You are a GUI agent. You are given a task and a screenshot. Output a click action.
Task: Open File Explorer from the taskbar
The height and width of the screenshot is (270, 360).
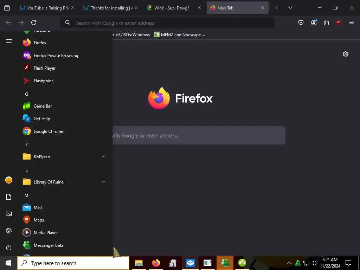click(139, 263)
